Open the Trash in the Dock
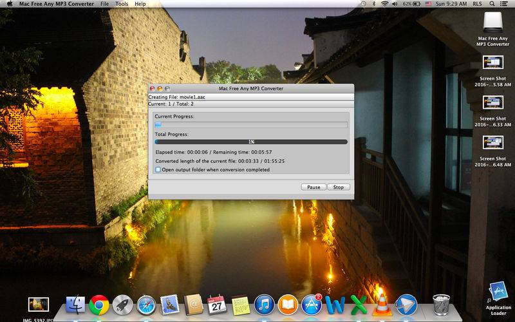This screenshot has width=515, height=322. (441, 305)
